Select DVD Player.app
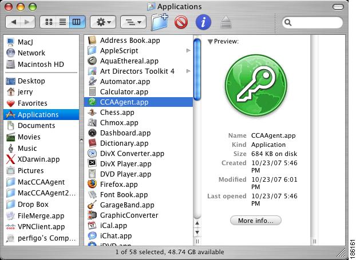Image resolution: width=356 pixels, height=260 pixels. (139, 174)
